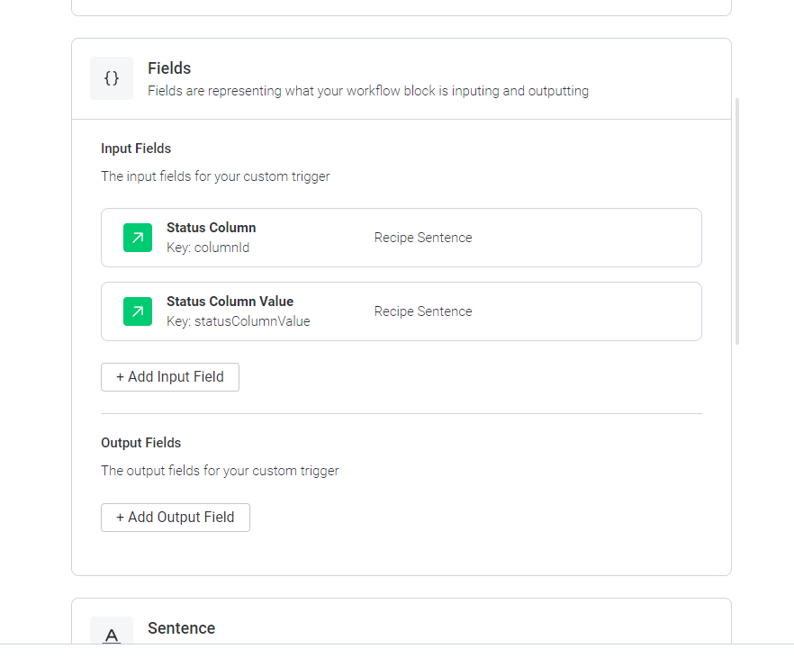Click the Sentence section letter A icon
Screen dimensions: 794x658
click(112, 632)
